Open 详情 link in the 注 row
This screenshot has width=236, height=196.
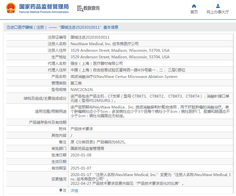point(74,191)
